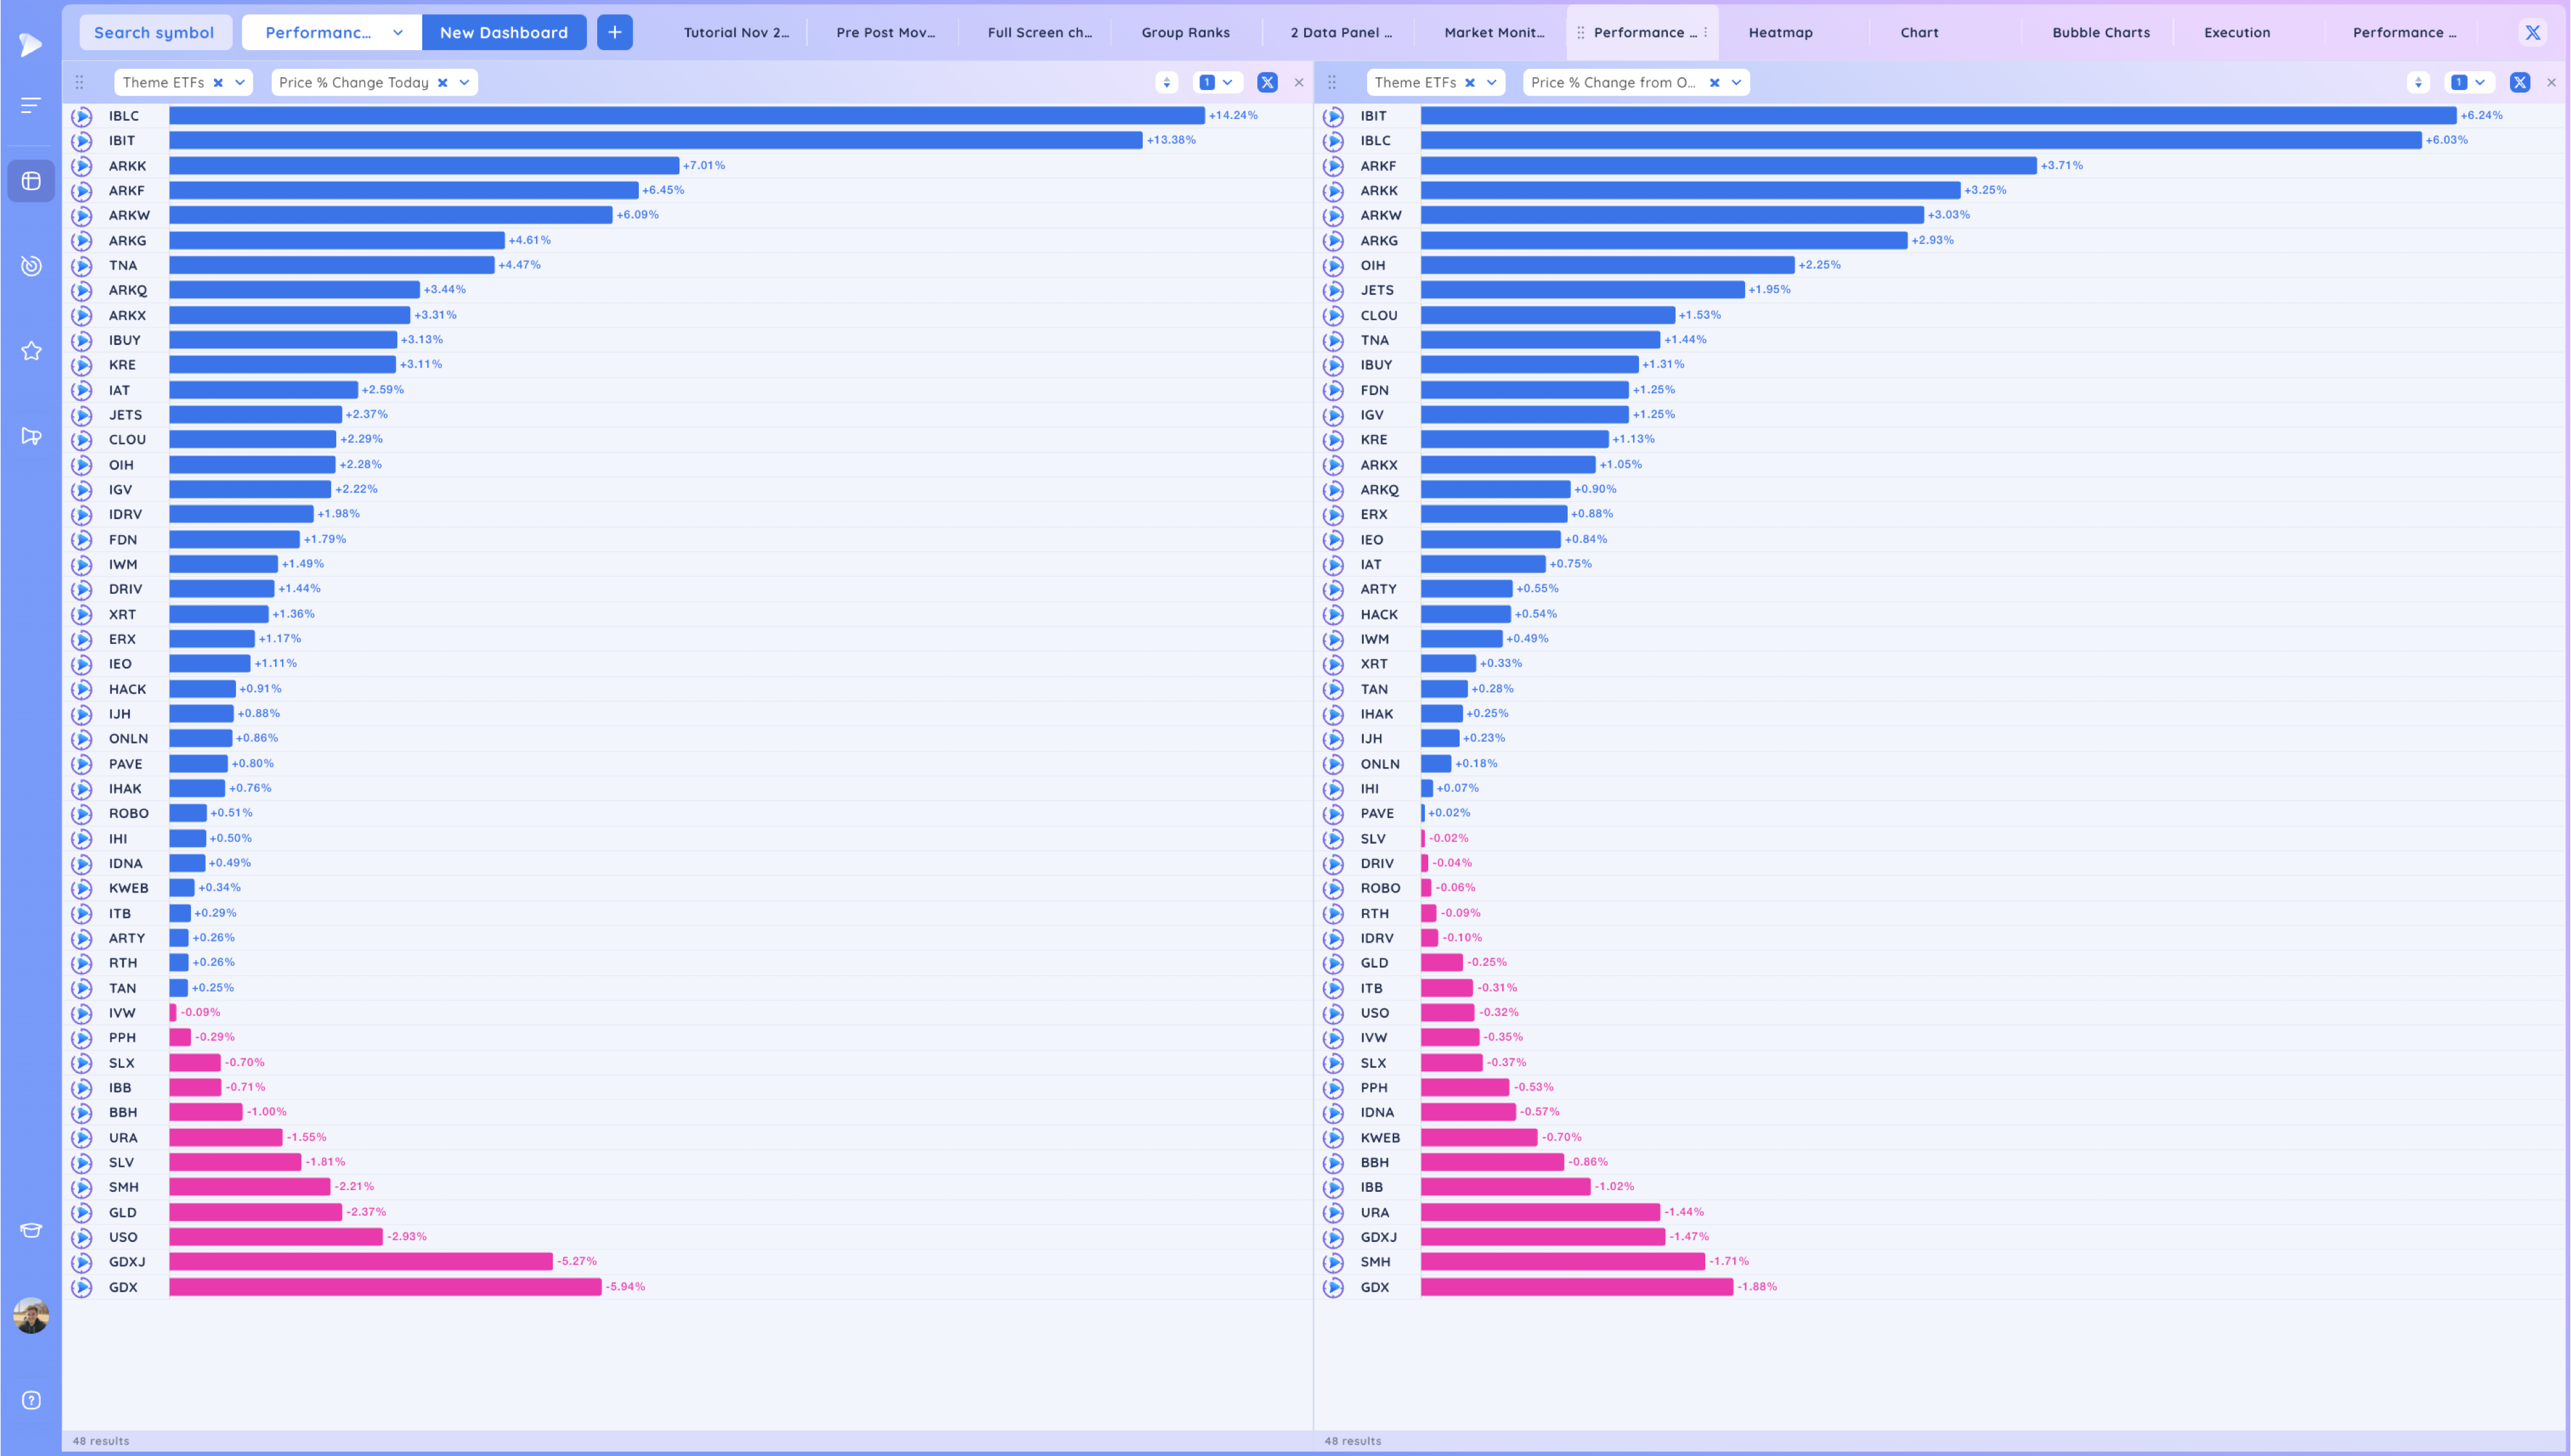The height and width of the screenshot is (1456, 2571).
Task: Open the favorites star icon in sidebar
Action: tap(31, 351)
